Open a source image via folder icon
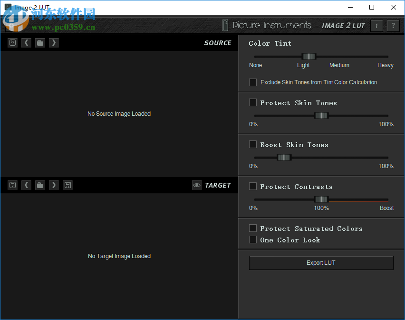Screen dimensions: 405x320 (40, 42)
